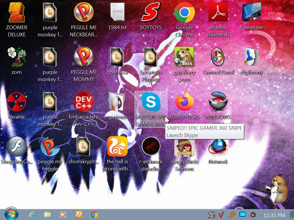Launch Chrome from the taskbar
Screen dimensions: 294x220
[94, 215]
